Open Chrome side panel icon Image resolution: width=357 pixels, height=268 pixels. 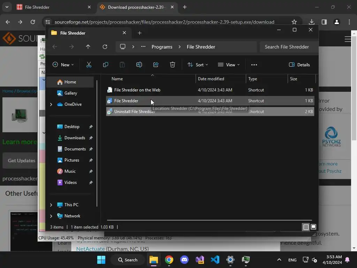click(x=324, y=22)
